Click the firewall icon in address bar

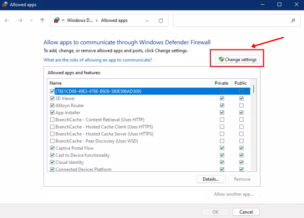pyautogui.click(x=56, y=20)
